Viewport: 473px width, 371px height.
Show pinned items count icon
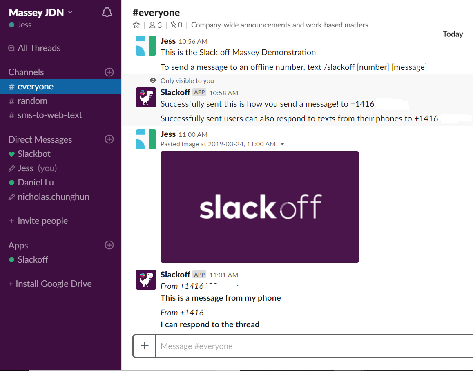pos(176,25)
